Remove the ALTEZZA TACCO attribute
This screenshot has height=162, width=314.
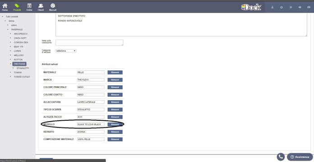click(115, 117)
